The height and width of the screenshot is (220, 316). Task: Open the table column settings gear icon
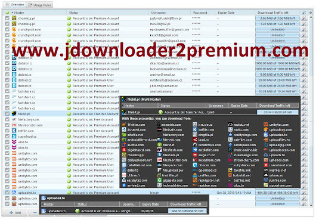coord(311,13)
